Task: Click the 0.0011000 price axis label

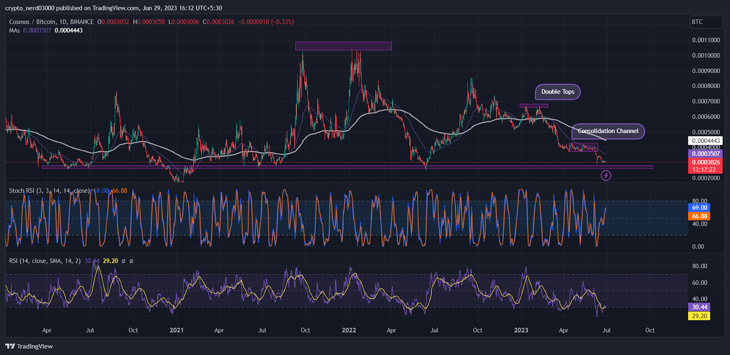Action: (x=706, y=40)
